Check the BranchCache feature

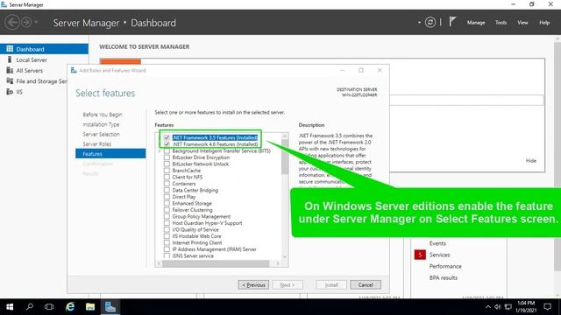point(167,171)
